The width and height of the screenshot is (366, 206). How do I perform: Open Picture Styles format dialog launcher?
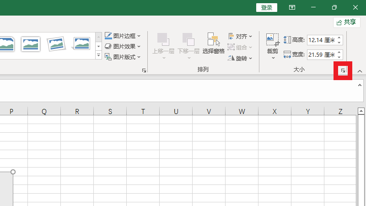(144, 70)
